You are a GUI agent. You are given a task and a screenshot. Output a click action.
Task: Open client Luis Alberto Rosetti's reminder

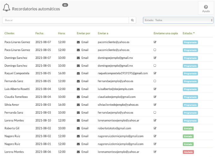pos(17,89)
